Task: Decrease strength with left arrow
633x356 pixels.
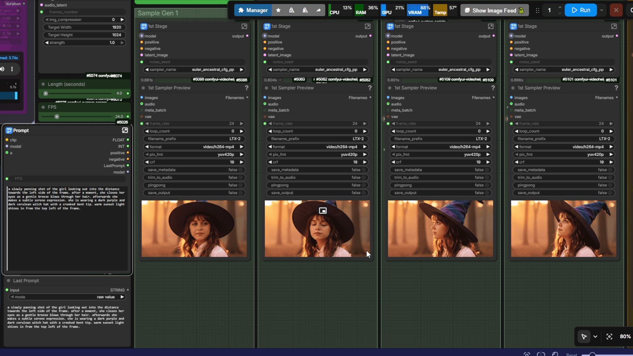Action: [47, 43]
